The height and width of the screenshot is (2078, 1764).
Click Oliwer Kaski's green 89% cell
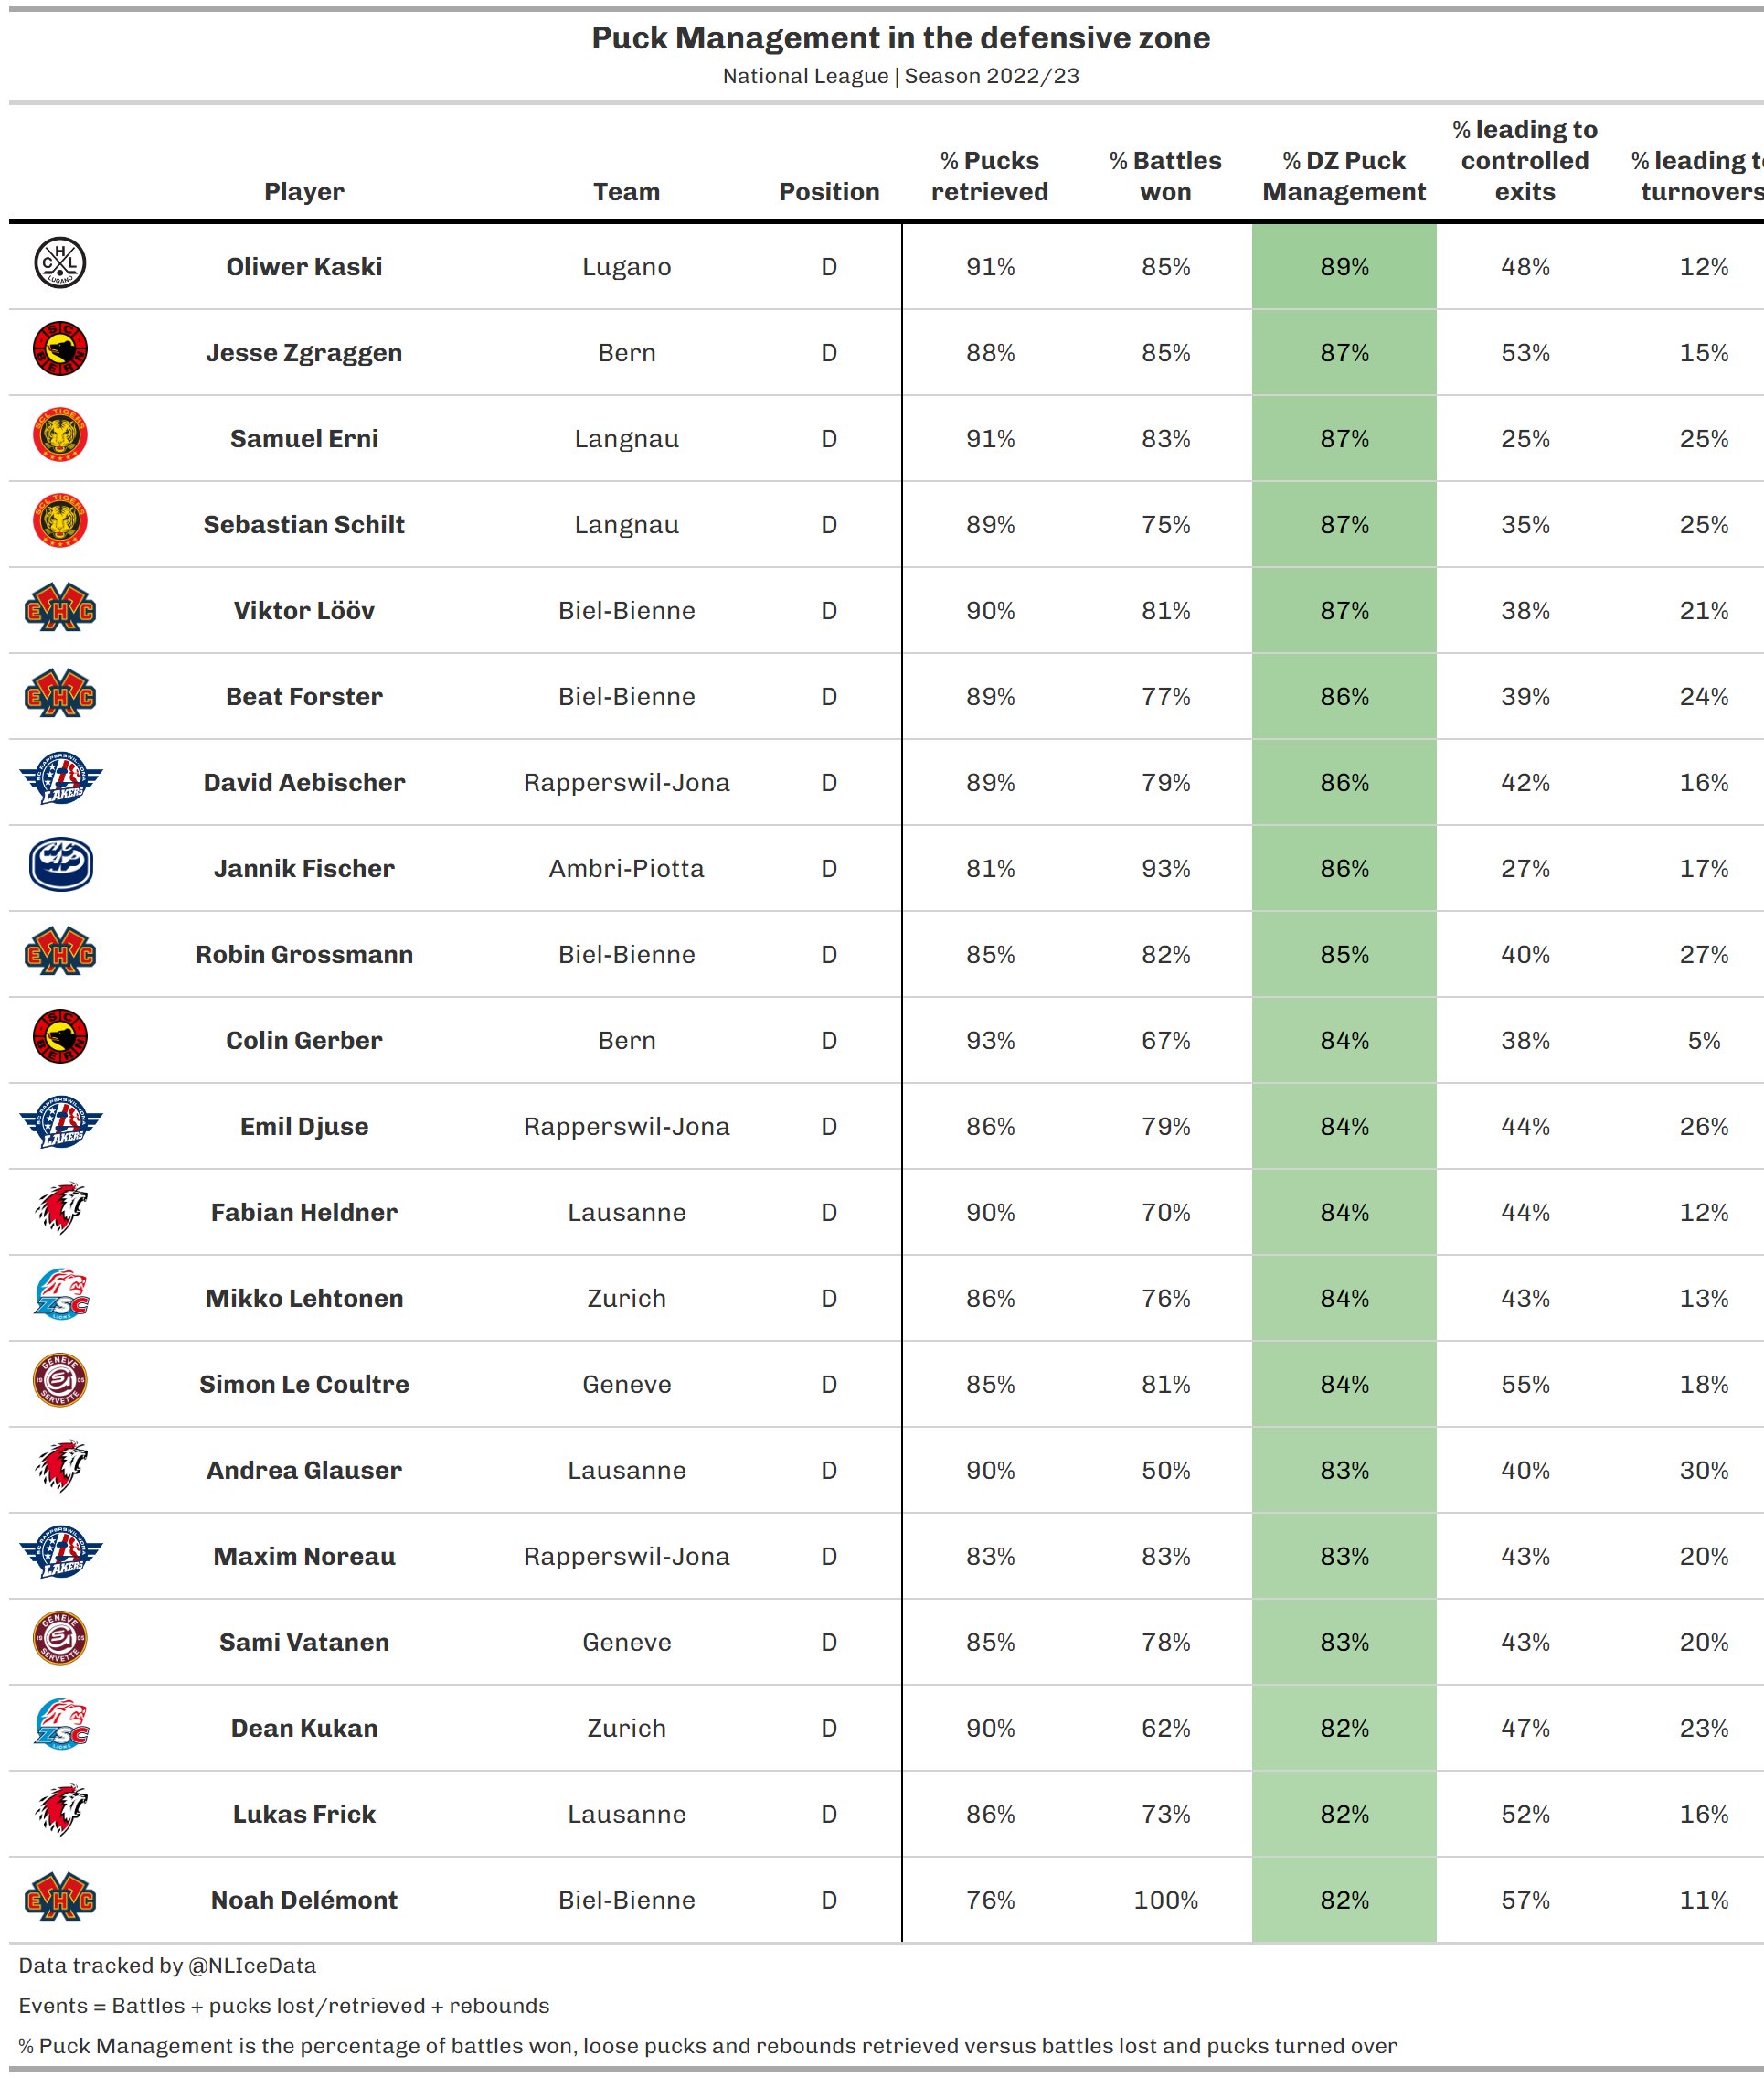click(x=1343, y=267)
